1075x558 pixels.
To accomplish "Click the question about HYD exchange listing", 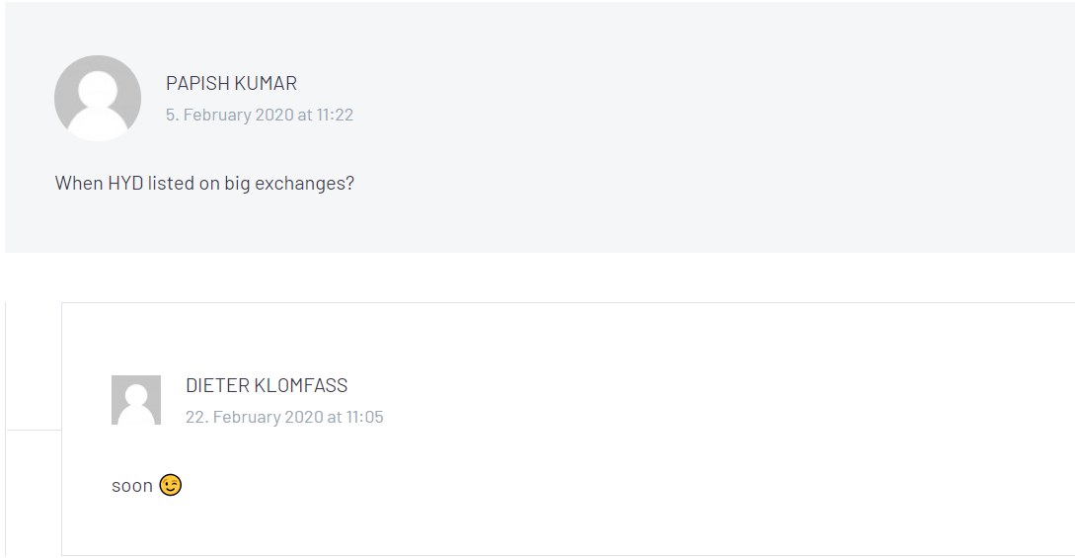I will [x=204, y=184].
